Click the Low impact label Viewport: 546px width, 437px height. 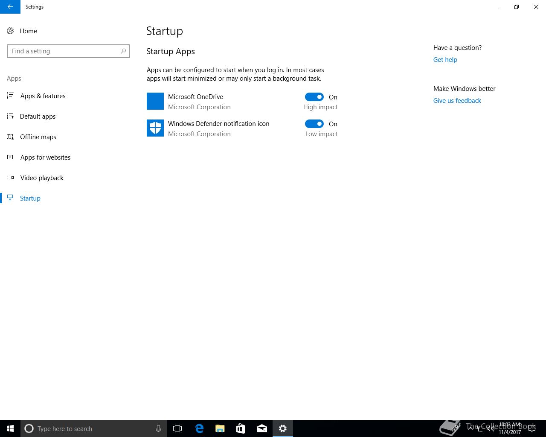[x=321, y=134]
